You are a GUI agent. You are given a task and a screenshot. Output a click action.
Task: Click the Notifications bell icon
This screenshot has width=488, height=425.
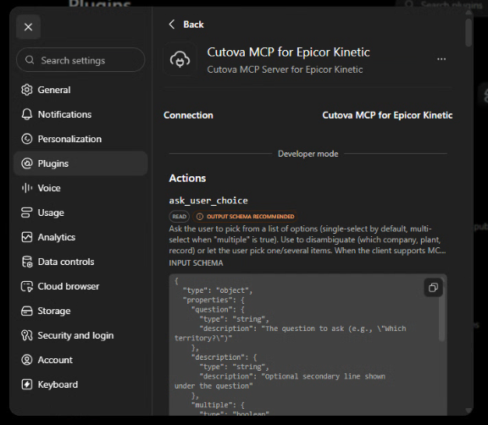(x=27, y=114)
